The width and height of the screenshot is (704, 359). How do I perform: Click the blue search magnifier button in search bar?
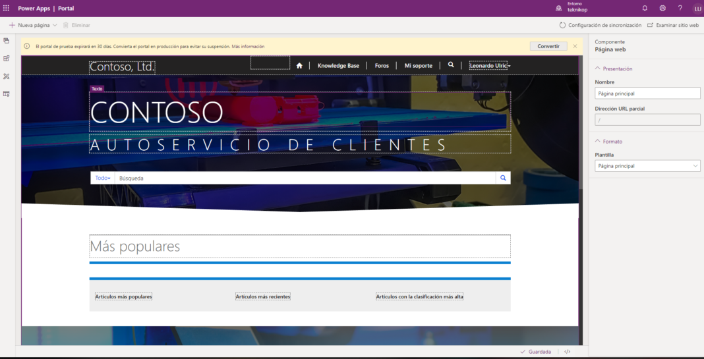tap(503, 178)
